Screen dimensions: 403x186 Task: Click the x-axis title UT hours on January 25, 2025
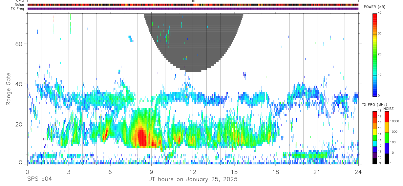click(193, 180)
